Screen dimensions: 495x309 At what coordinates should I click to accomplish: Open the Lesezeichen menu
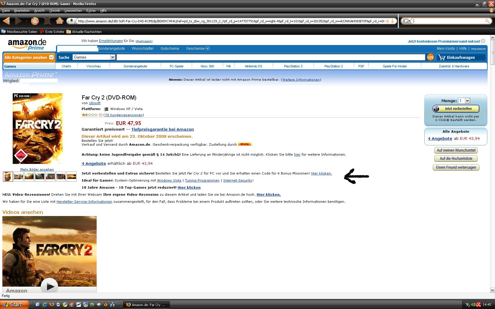73,11
